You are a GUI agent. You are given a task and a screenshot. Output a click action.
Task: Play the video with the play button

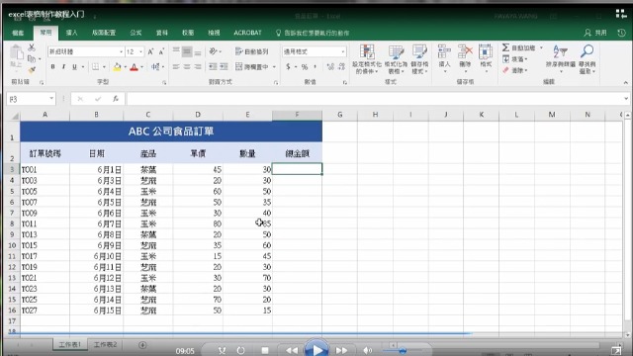(x=316, y=349)
